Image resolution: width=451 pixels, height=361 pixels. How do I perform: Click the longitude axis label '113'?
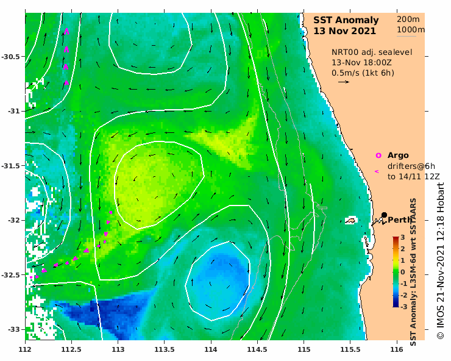[x=118, y=349]
